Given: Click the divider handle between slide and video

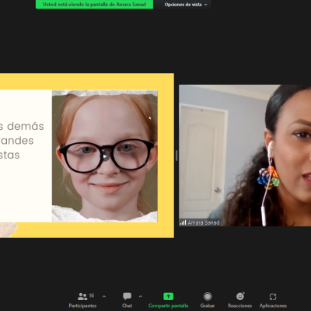Looking at the screenshot, I should pyautogui.click(x=176, y=155).
